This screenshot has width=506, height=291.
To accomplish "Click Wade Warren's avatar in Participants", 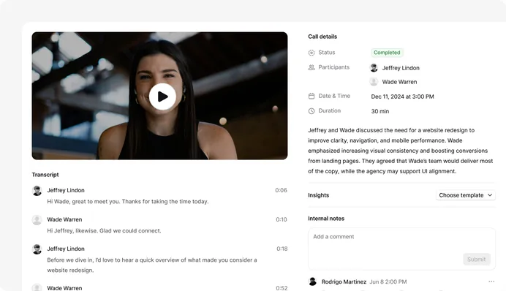I will 374,82.
